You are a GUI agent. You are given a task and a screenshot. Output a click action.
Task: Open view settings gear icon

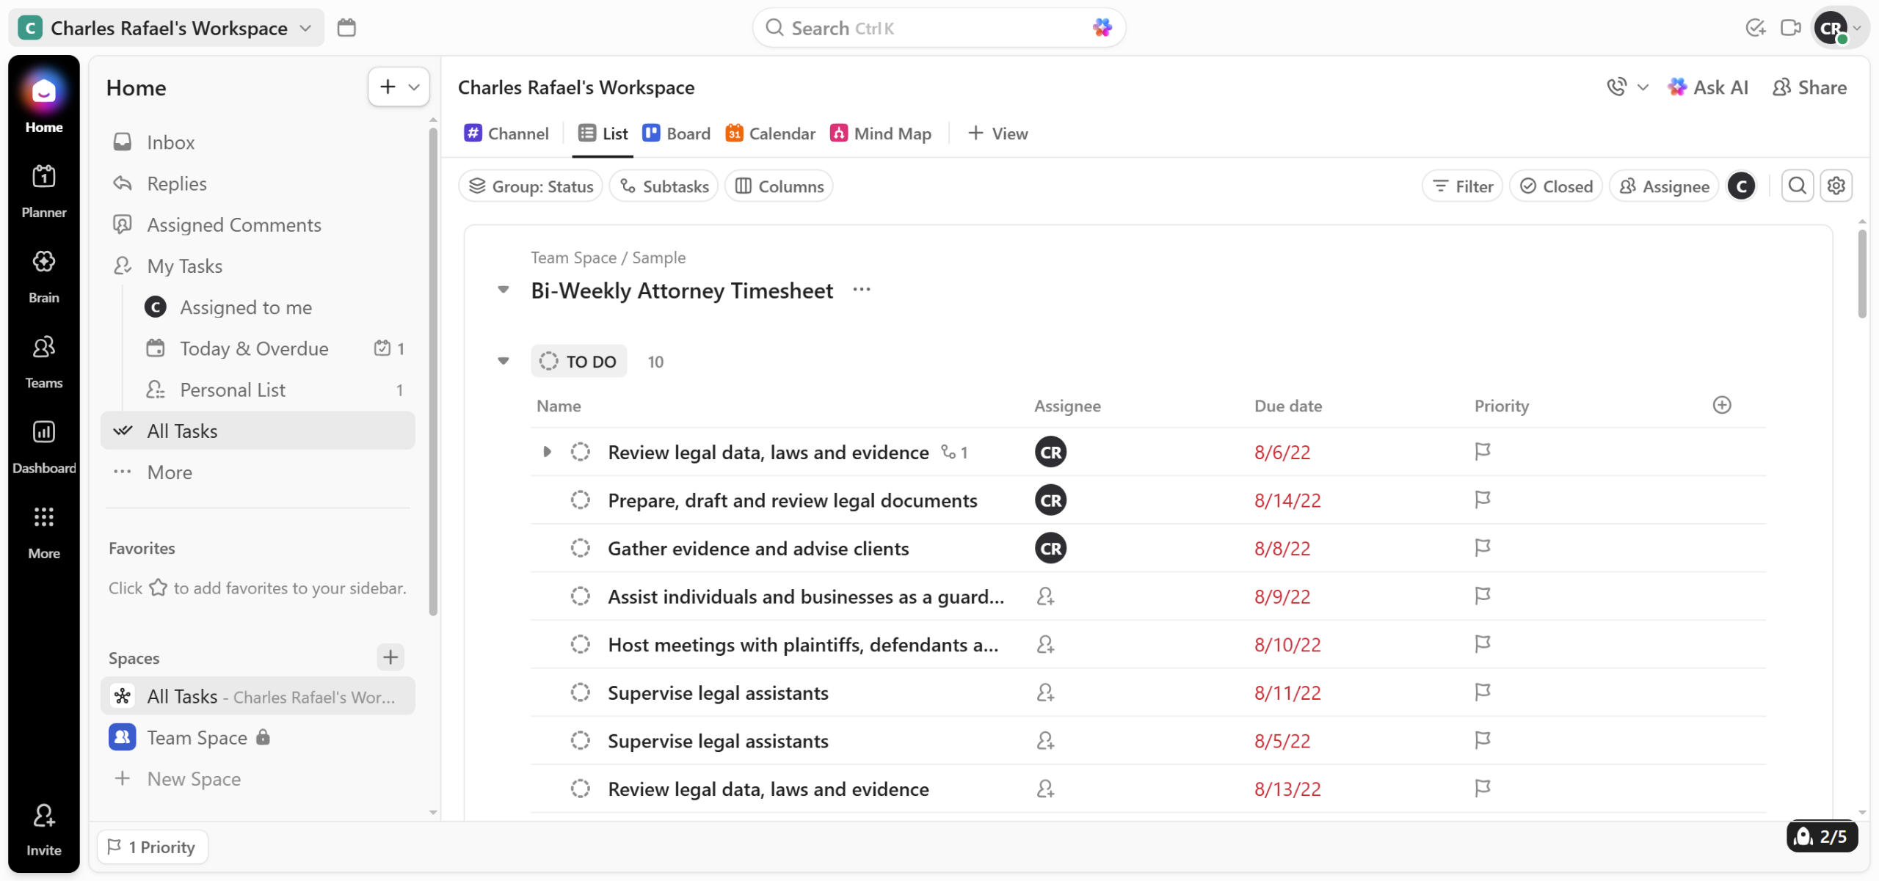1836,186
